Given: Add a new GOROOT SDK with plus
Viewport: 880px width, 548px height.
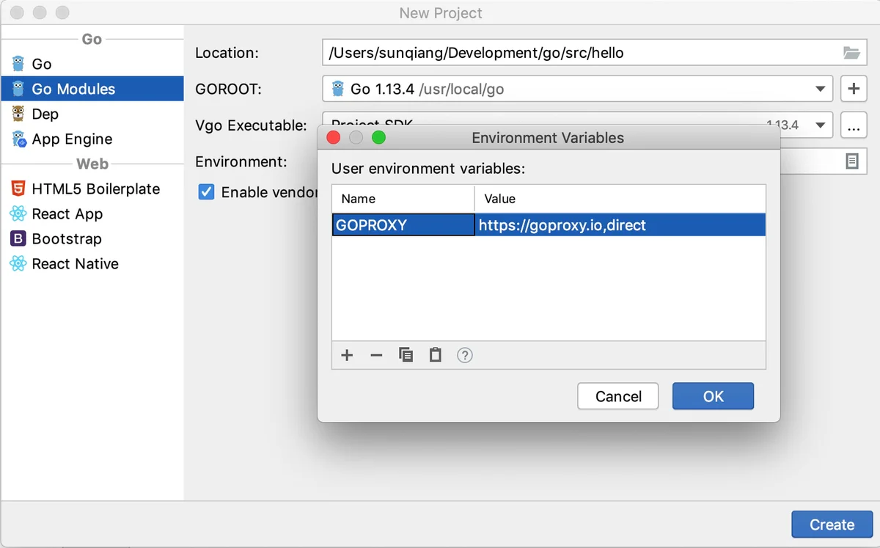Looking at the screenshot, I should (854, 89).
